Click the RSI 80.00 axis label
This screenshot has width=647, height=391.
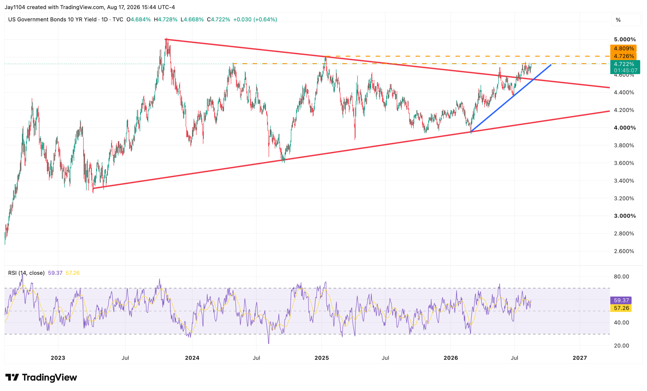[621, 277]
